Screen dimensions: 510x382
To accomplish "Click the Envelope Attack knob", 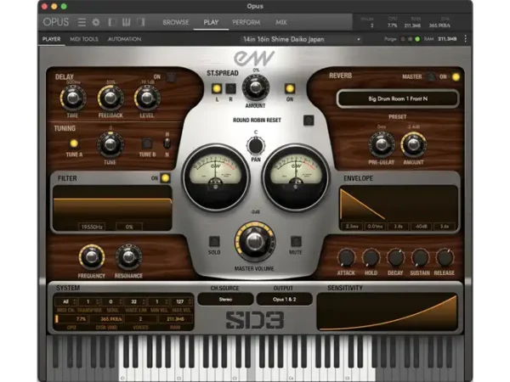I will tap(346, 257).
